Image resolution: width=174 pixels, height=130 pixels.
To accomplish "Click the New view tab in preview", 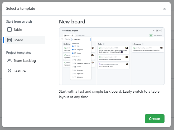I will (x=80, y=35).
